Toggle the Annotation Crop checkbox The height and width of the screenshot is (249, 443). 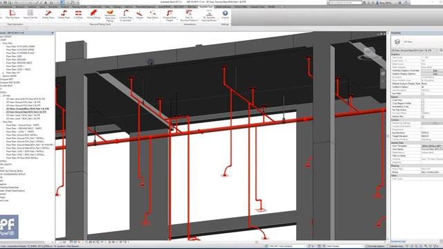[x=423, y=107]
